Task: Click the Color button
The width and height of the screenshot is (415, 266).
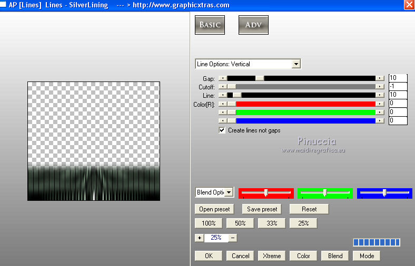Action: pyautogui.click(x=303, y=255)
